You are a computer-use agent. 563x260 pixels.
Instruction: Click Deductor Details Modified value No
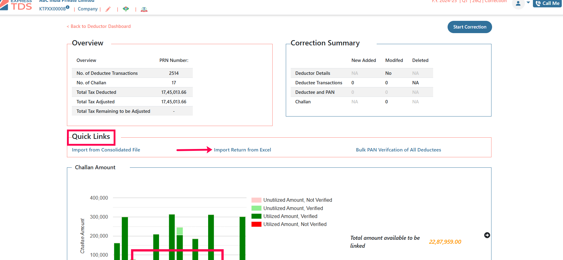[388, 73]
